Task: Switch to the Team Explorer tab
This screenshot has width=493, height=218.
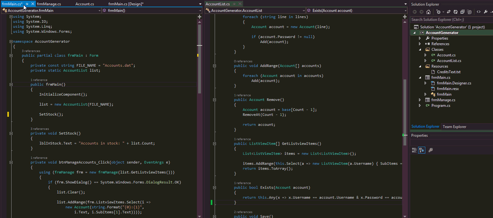Action: pos(454,127)
